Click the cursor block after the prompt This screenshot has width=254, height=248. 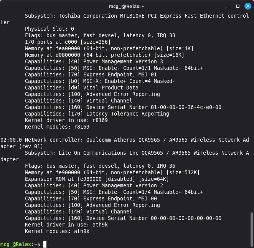pyautogui.click(x=45, y=244)
